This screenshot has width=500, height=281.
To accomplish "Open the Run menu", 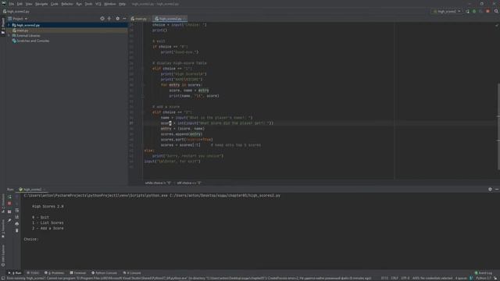I will [79, 4].
